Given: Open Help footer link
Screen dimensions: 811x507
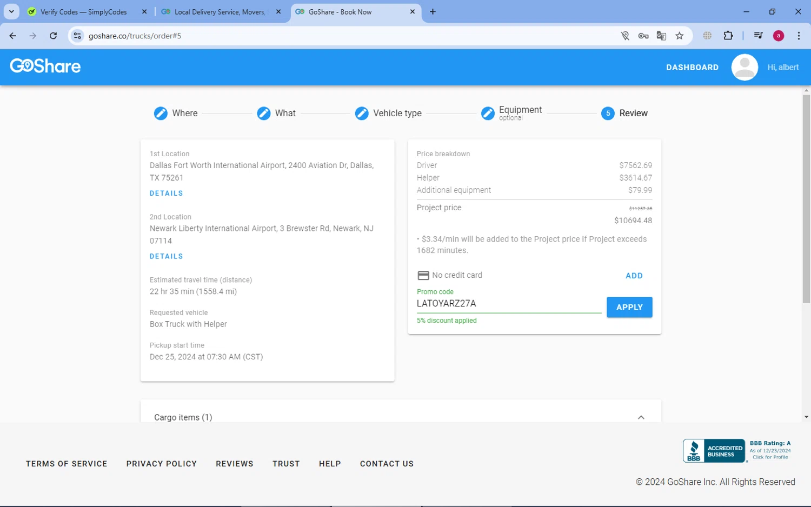Looking at the screenshot, I should coord(330,464).
